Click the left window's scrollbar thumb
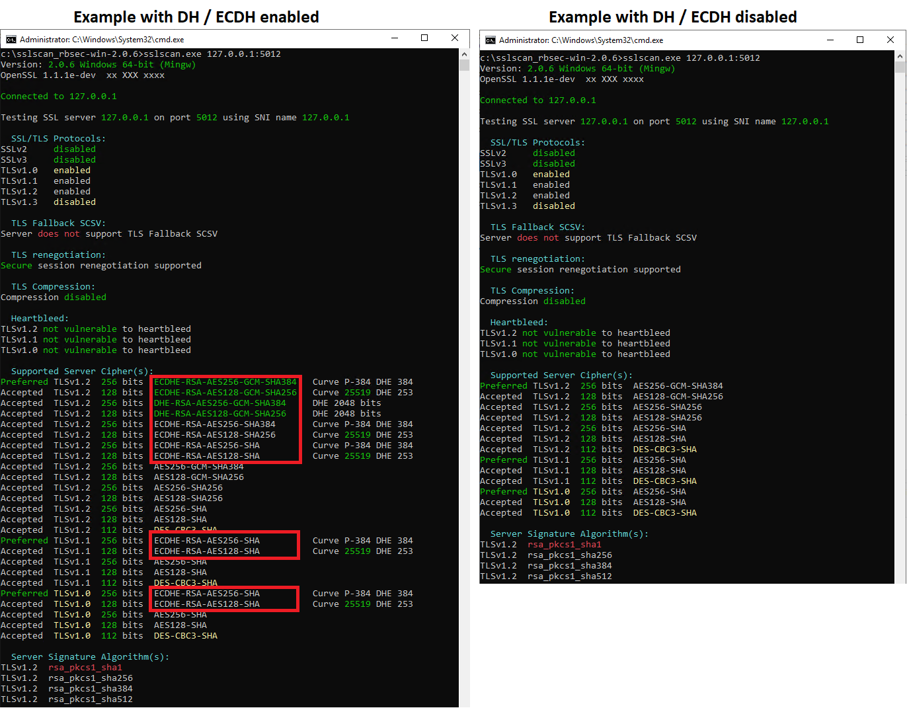 tap(464, 65)
